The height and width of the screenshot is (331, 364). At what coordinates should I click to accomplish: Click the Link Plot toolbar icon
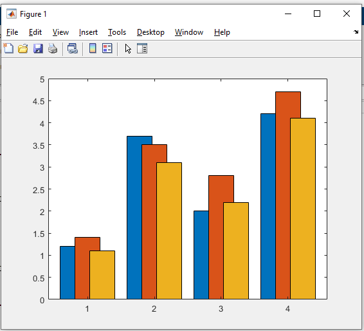[73, 49]
